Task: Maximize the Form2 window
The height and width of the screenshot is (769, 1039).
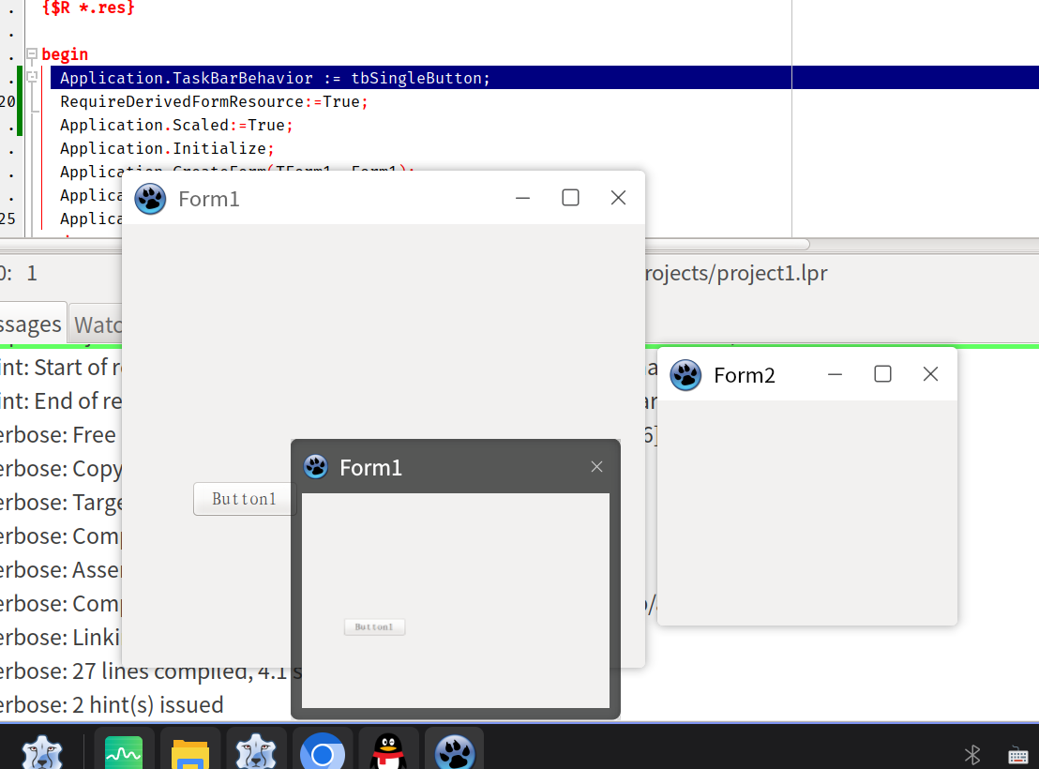Action: tap(882, 374)
